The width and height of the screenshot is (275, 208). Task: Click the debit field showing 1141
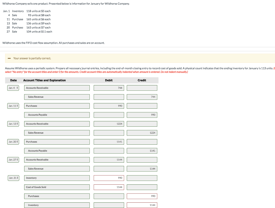pos(109,142)
